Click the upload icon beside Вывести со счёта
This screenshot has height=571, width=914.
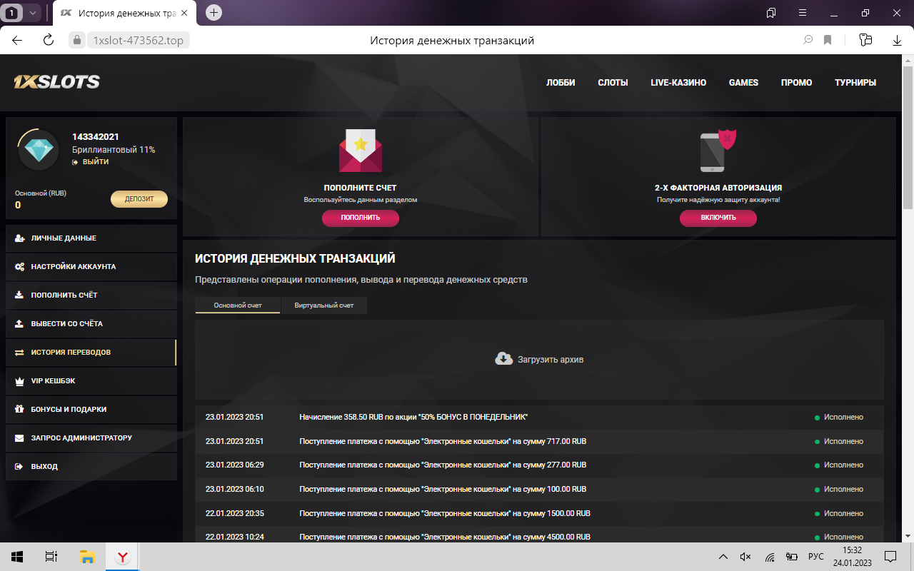[19, 324]
